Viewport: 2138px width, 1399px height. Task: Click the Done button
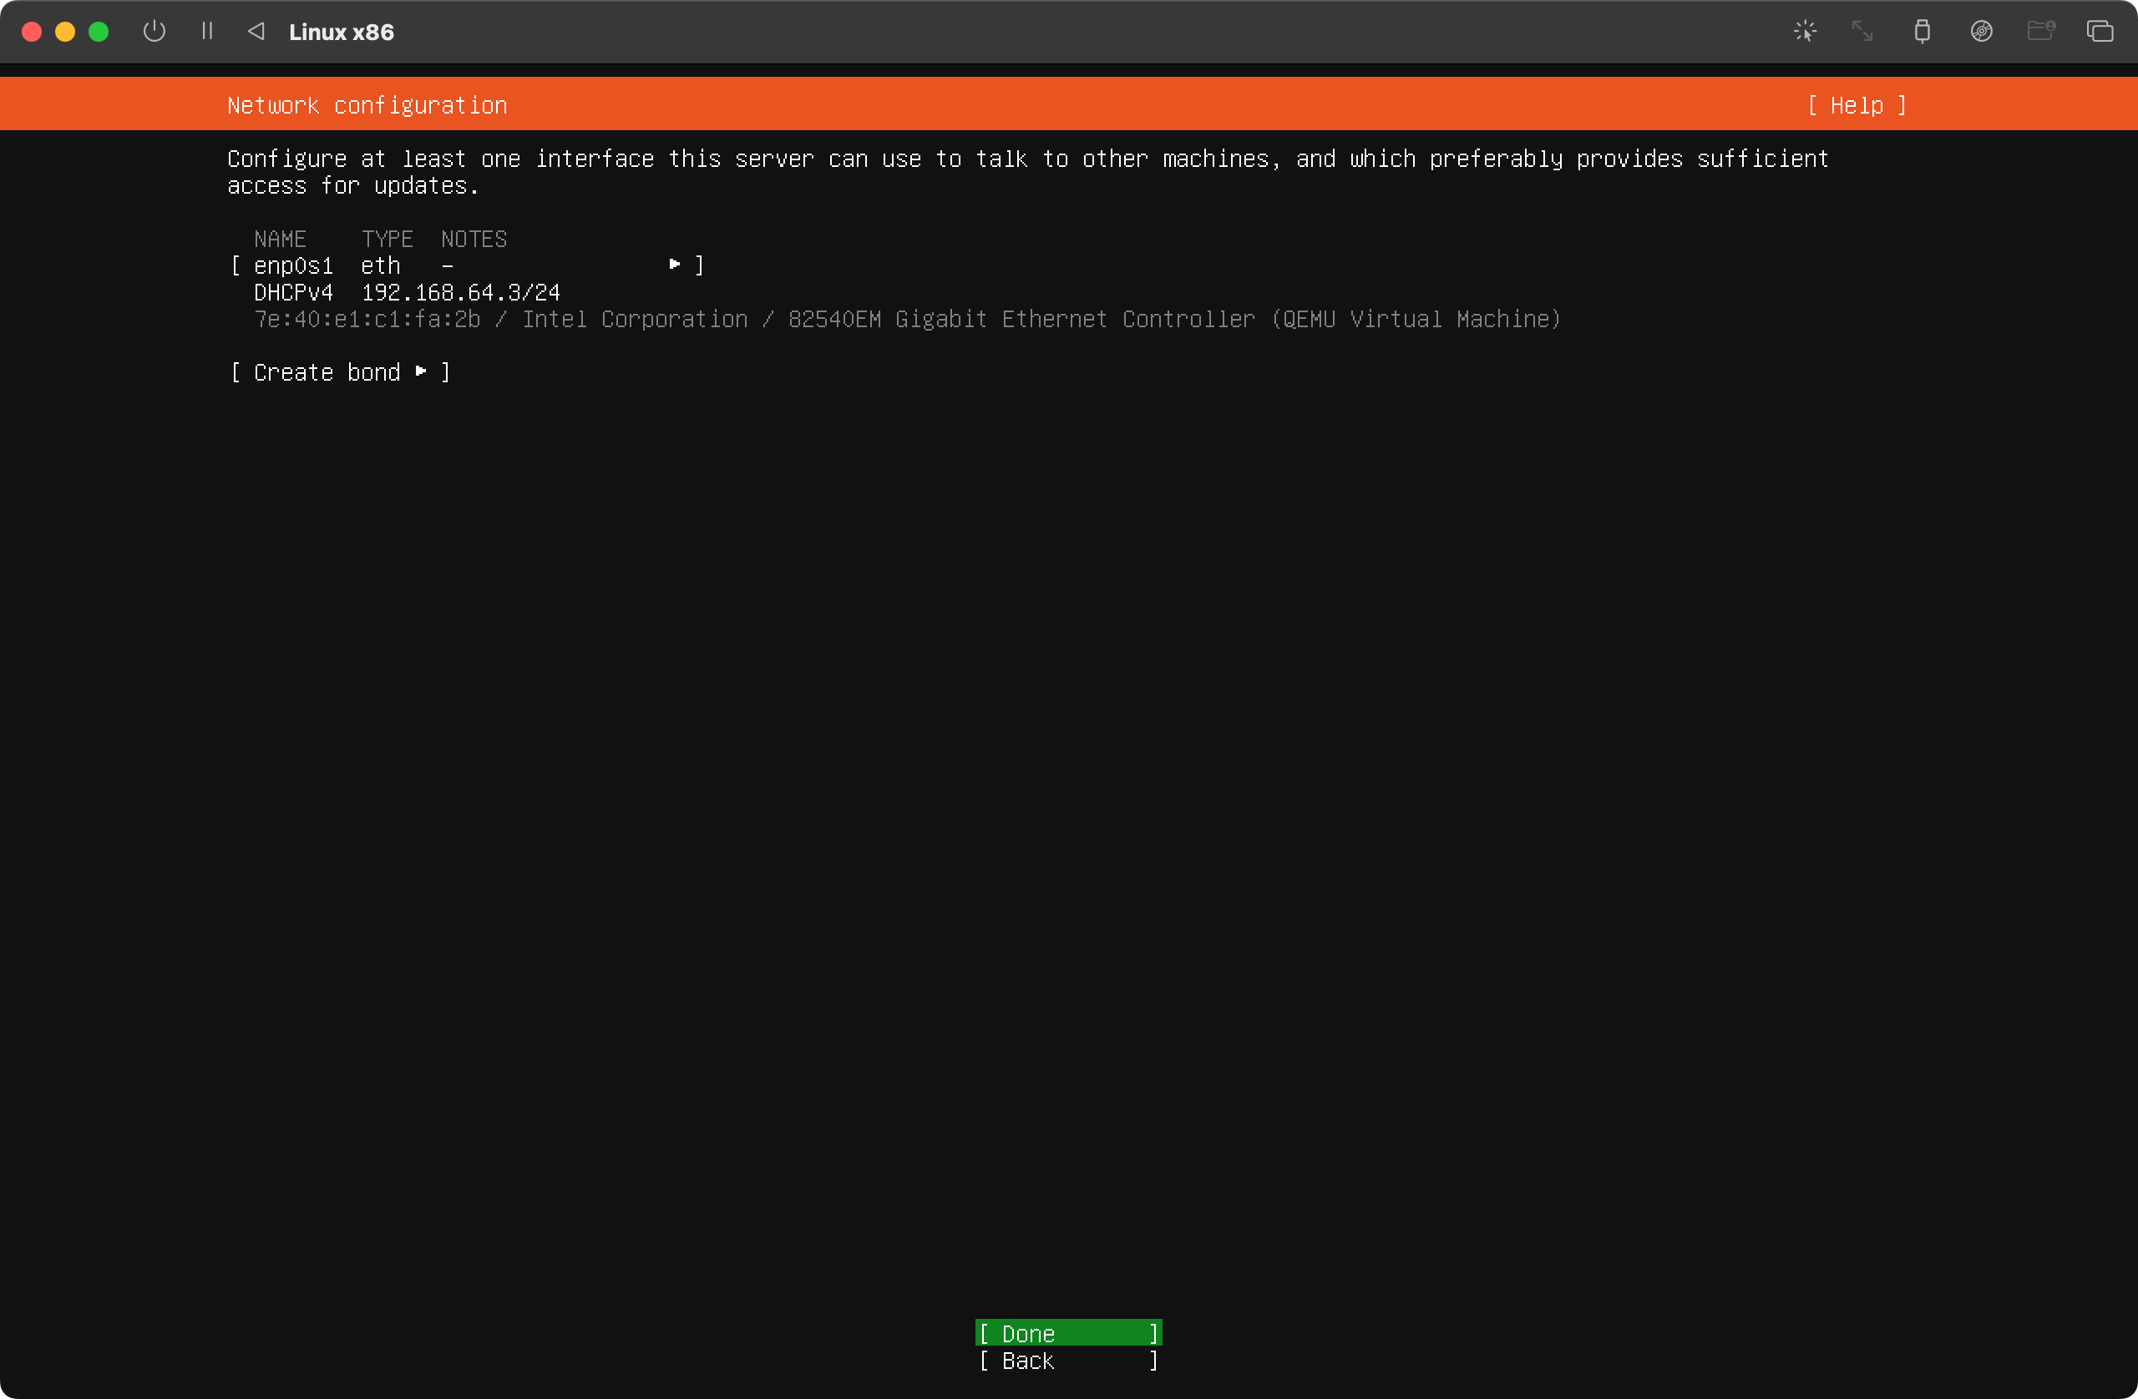[x=1068, y=1333]
